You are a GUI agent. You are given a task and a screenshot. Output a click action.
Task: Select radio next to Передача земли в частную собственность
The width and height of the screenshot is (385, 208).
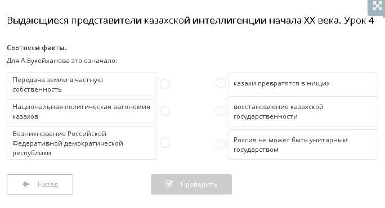165,84
